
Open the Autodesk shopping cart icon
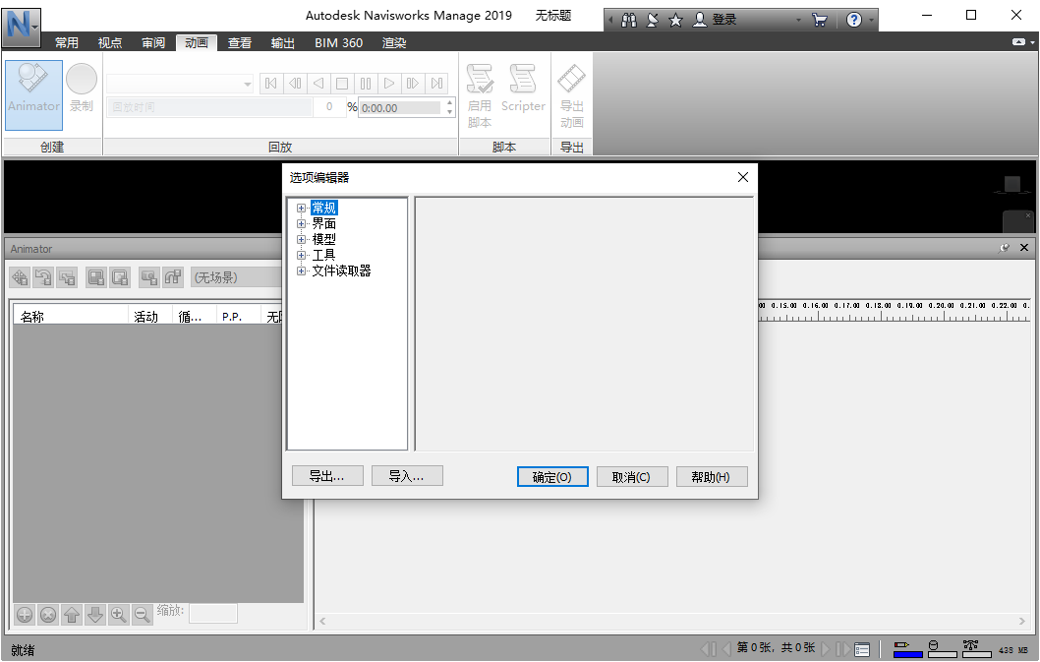[x=820, y=20]
